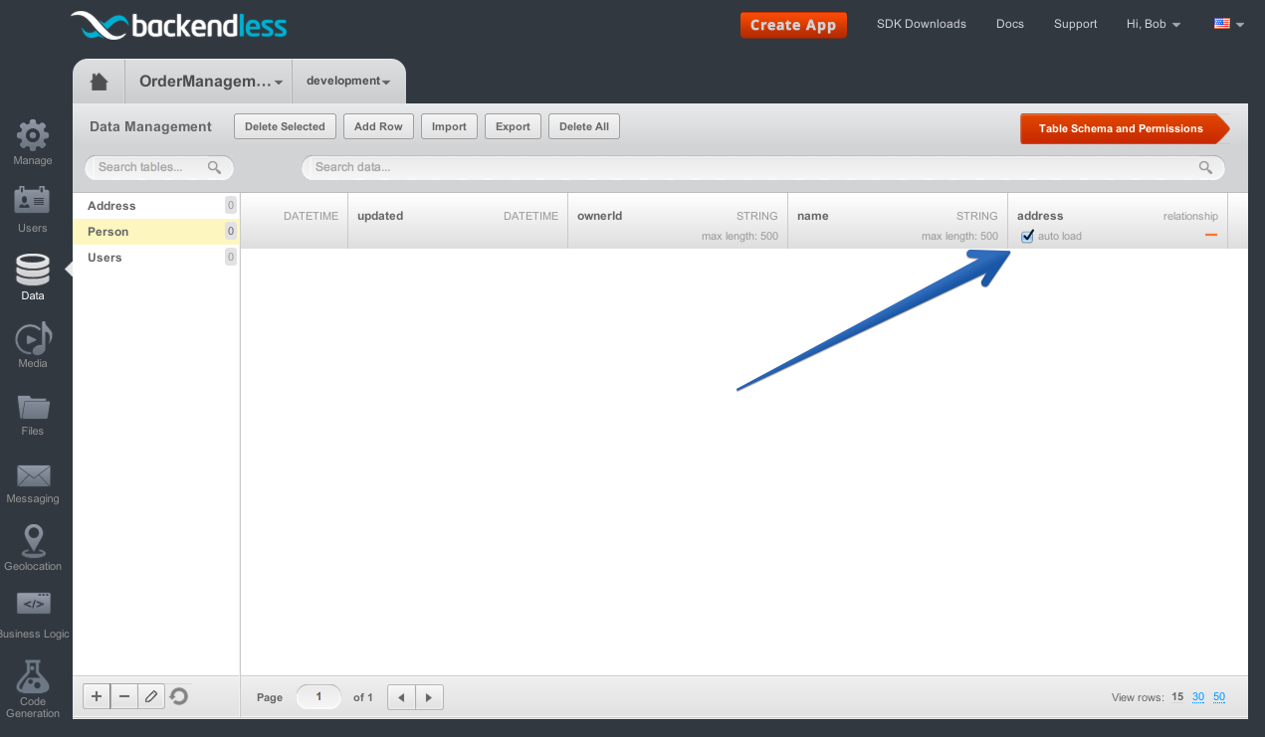
Task: Open the Geolocation pin icon
Action: (33, 540)
